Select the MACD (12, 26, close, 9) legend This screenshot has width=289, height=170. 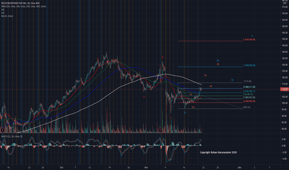coord(12,136)
